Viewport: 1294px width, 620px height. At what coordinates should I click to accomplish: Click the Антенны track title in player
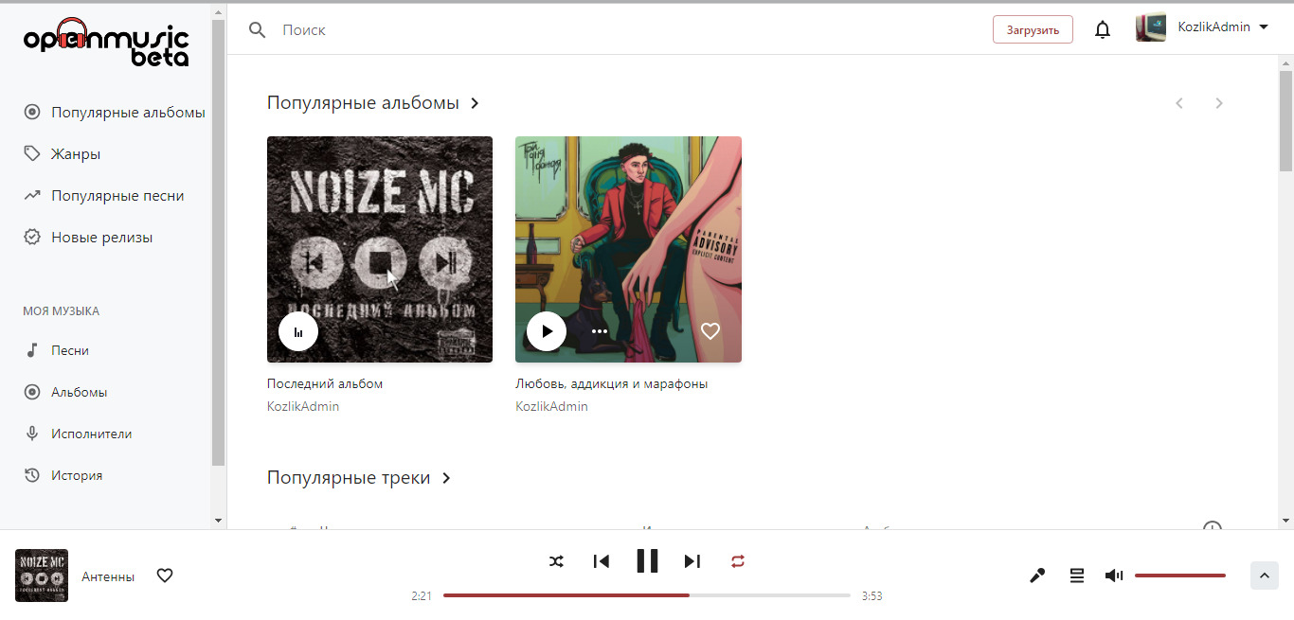coord(108,576)
